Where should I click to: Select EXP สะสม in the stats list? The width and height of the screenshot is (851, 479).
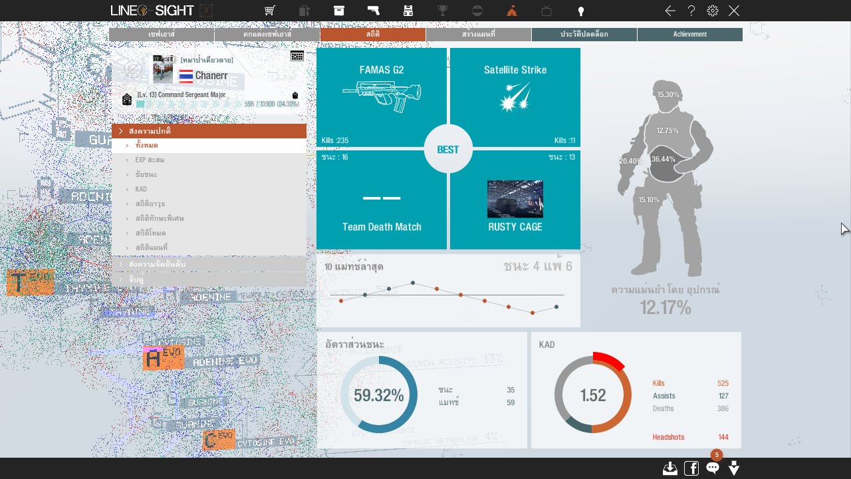pos(209,160)
